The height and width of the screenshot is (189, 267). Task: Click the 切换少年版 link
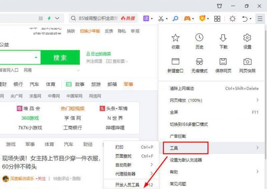coord(90,31)
